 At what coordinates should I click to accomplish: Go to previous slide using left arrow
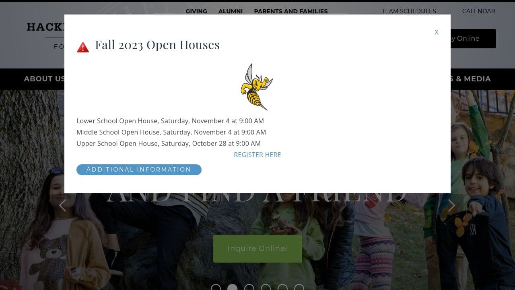(63, 205)
